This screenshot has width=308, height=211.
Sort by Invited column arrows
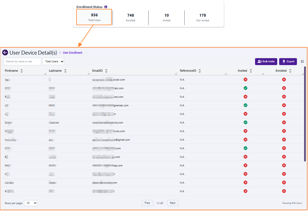(251, 71)
